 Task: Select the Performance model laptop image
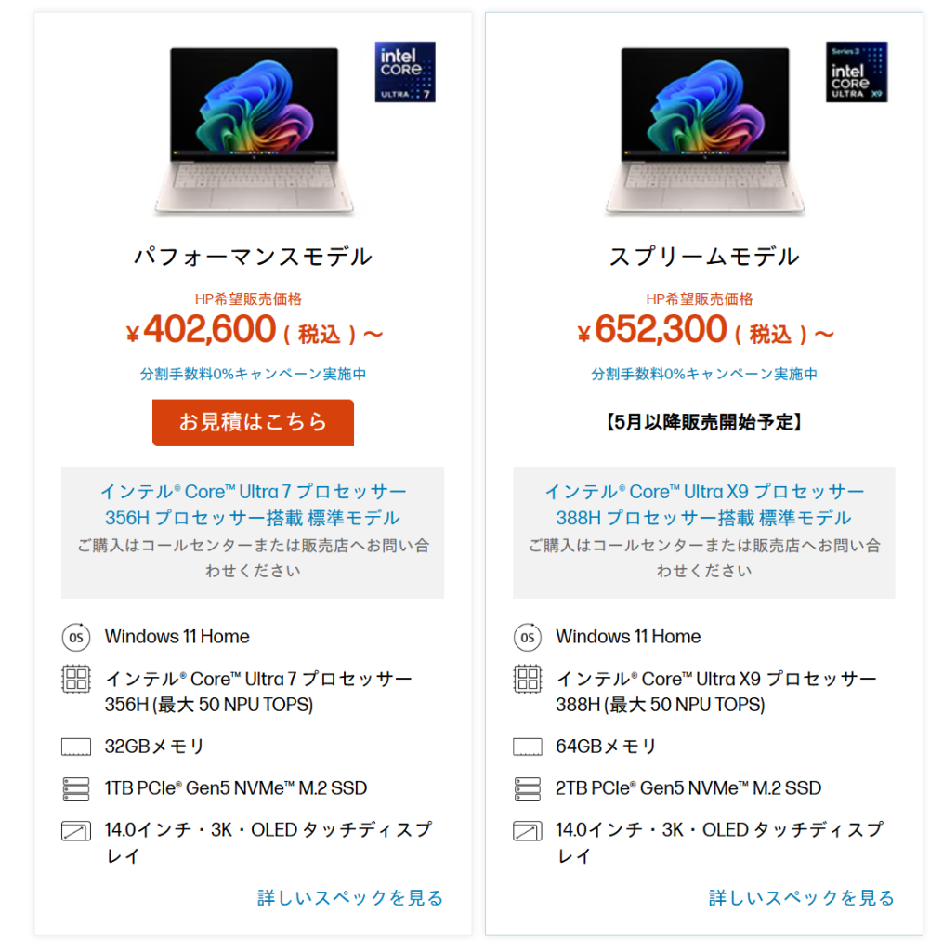pyautogui.click(x=253, y=130)
